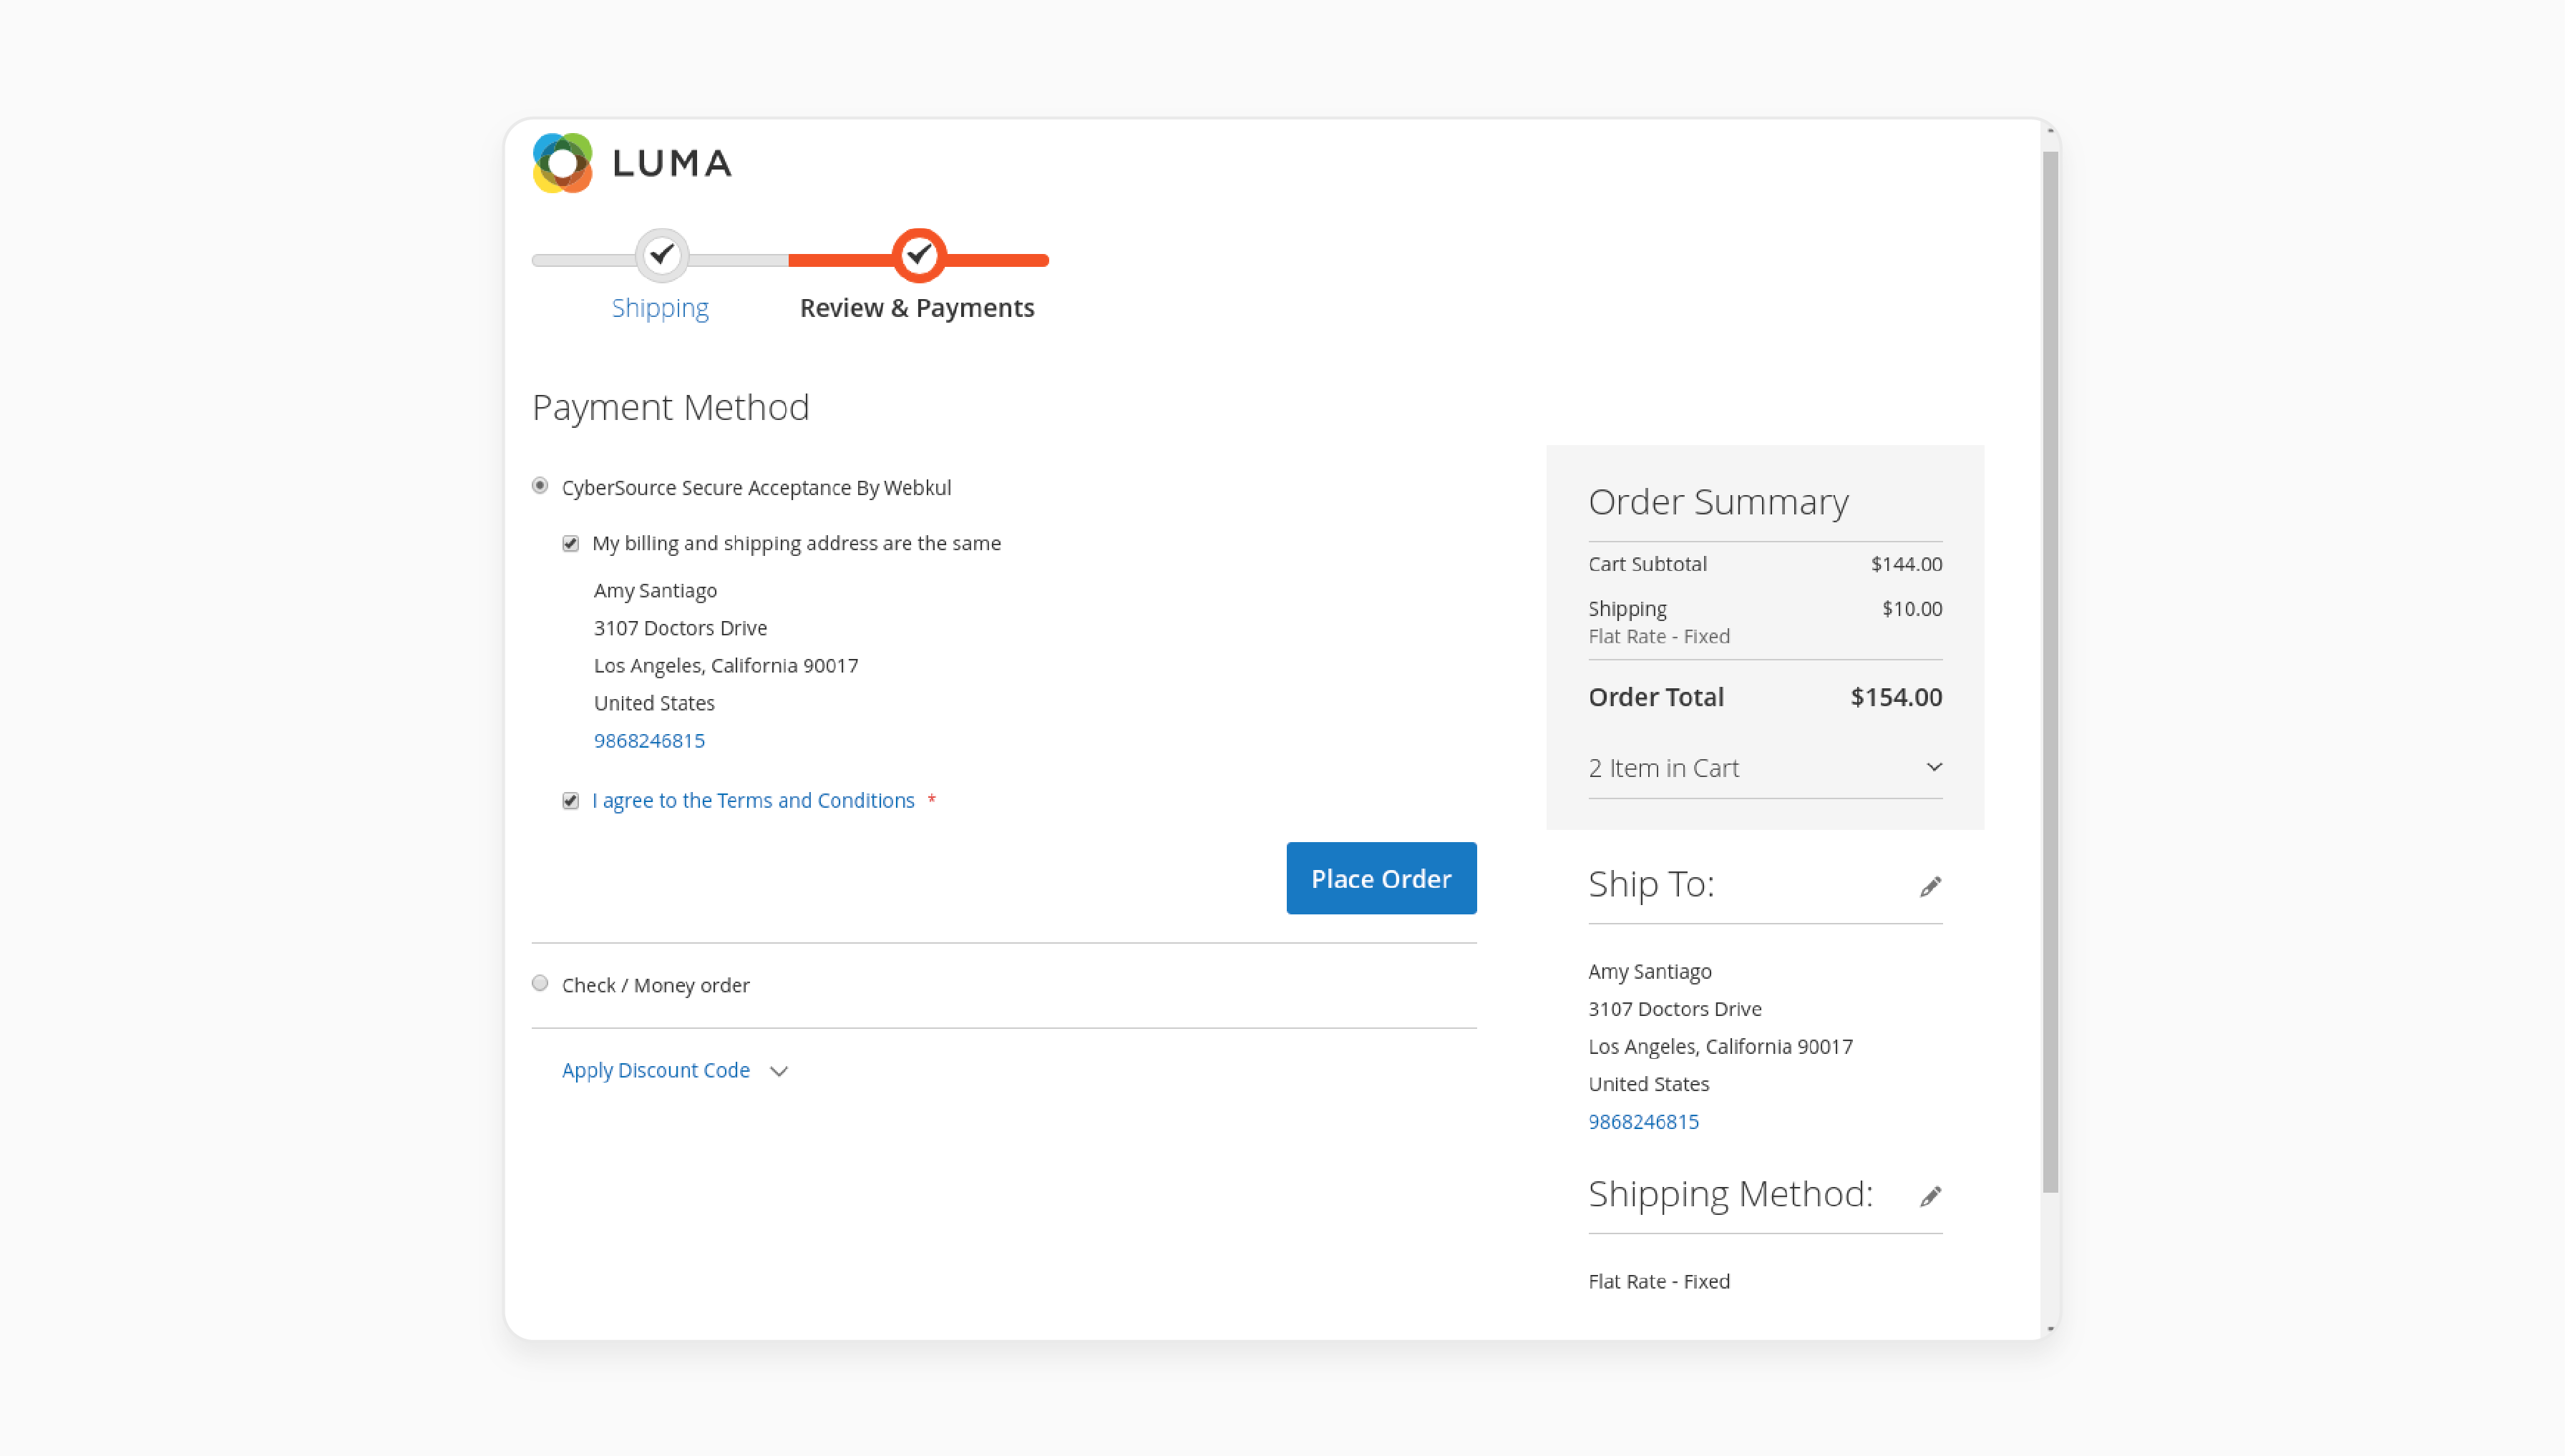
Task: Expand the 2 Item in Cart section
Action: (x=1765, y=767)
